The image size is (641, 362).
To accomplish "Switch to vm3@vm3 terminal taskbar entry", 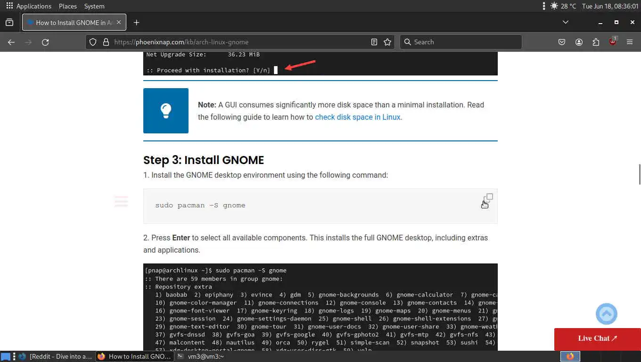I will 200,356.
